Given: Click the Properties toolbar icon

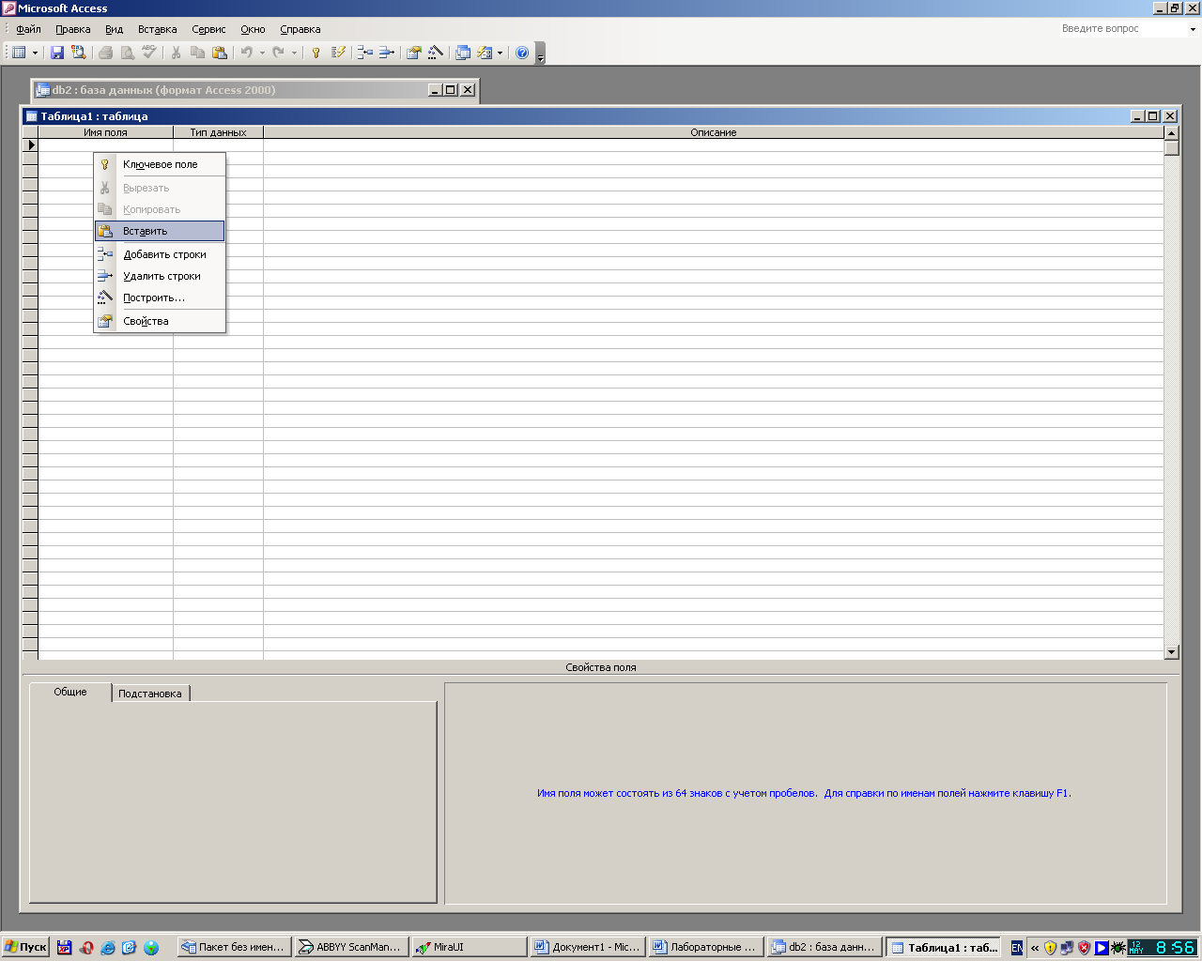Looking at the screenshot, I should click(413, 53).
